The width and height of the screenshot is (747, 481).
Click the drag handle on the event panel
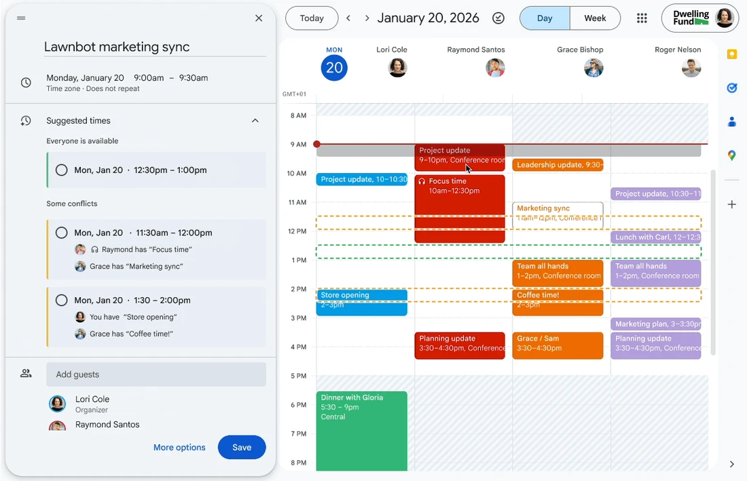[x=21, y=18]
